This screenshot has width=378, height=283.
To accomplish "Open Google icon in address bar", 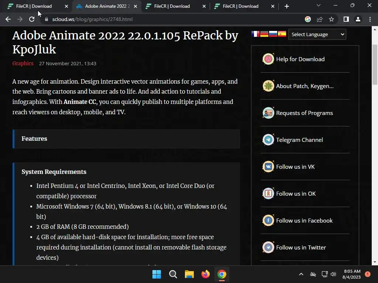I will point(307,19).
